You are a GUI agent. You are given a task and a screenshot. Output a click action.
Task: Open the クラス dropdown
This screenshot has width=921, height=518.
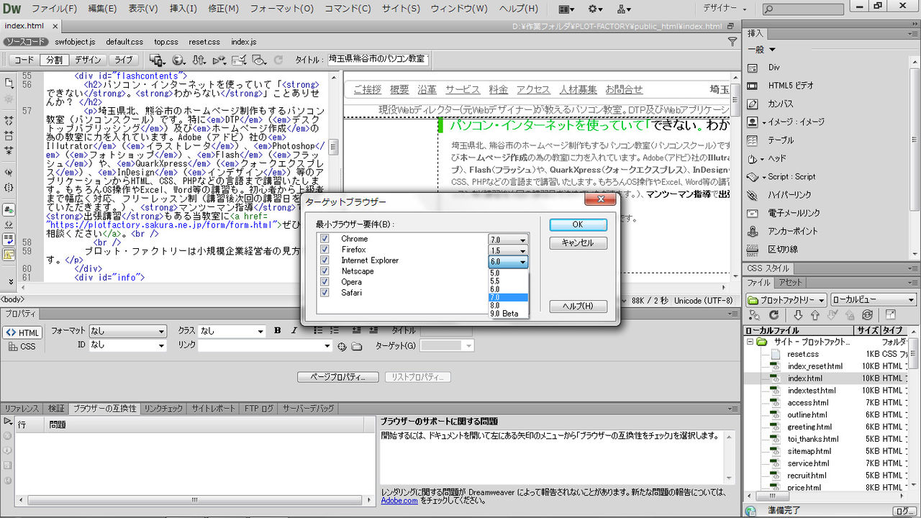(232, 331)
